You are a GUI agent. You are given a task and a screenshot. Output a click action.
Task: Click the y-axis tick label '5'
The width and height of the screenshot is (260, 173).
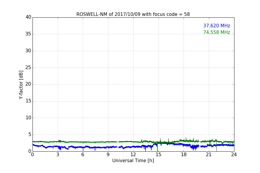click(30, 135)
